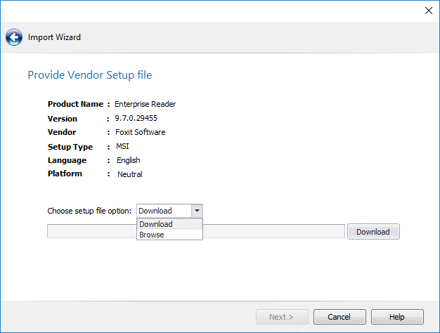The image size is (440, 333).
Task: Click the Product Name label
Action: [75, 104]
